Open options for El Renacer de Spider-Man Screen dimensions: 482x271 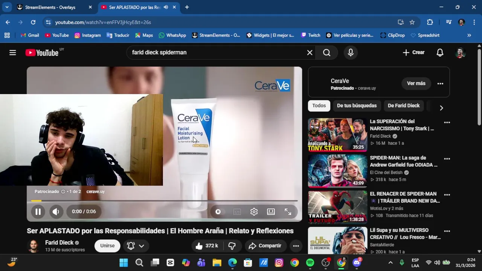point(447,195)
